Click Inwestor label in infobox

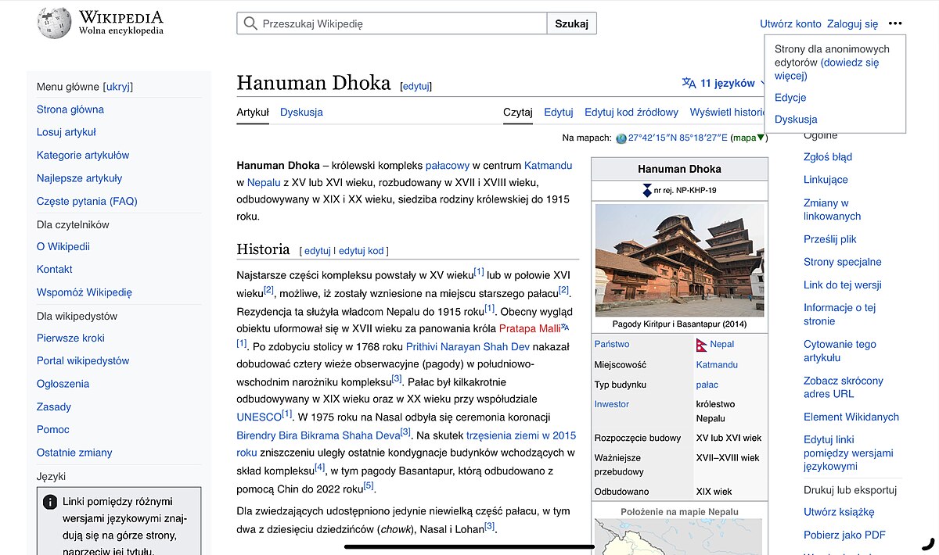[x=612, y=404]
